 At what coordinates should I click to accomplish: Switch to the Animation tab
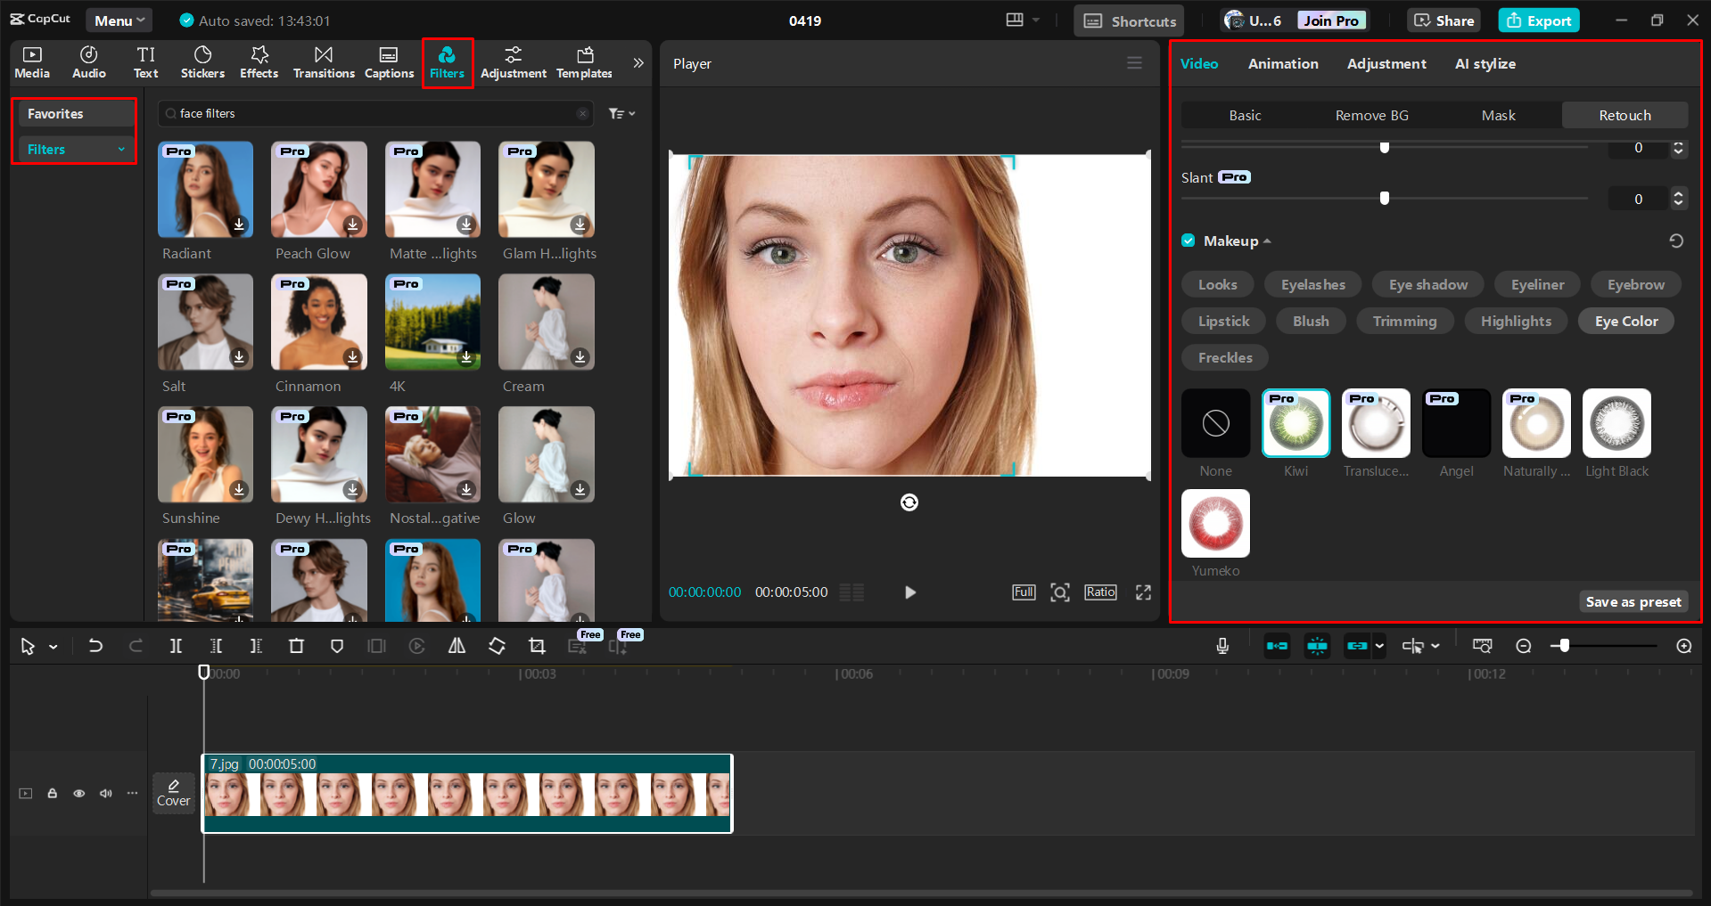click(x=1282, y=63)
